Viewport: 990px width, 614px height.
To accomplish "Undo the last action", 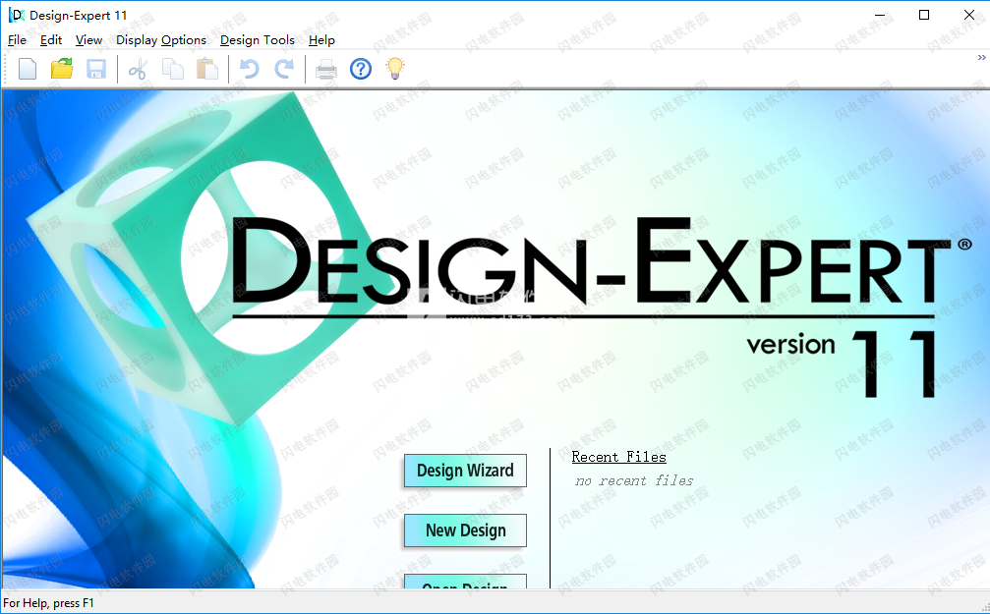I will click(249, 69).
